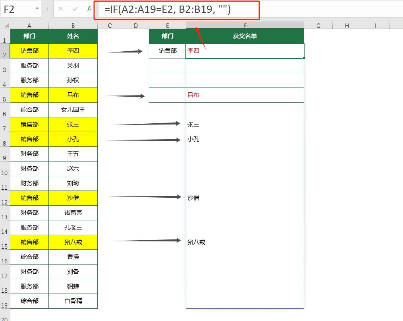
Task: Click the Select All corner triangle
Action: [6, 25]
